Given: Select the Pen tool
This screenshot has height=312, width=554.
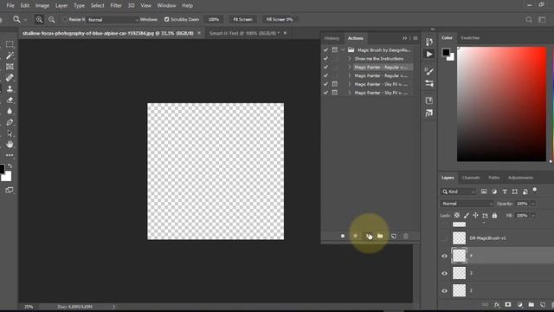Looking at the screenshot, I should (10, 122).
